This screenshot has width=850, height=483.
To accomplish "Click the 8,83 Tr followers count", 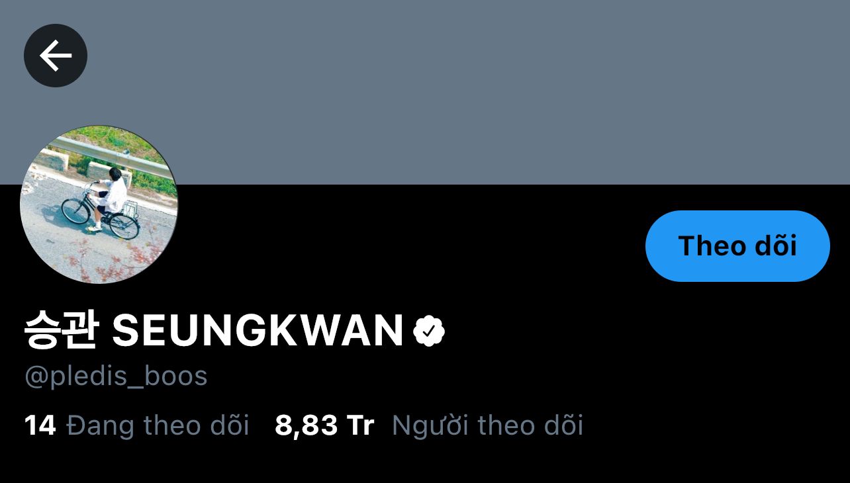I will click(324, 425).
